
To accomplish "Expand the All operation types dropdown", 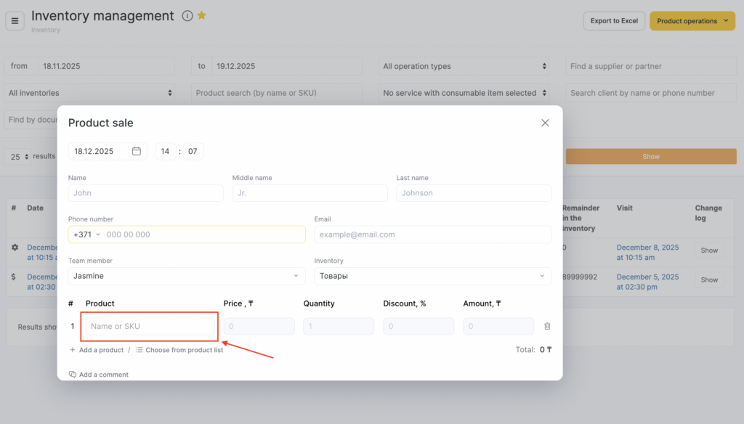I will (464, 66).
